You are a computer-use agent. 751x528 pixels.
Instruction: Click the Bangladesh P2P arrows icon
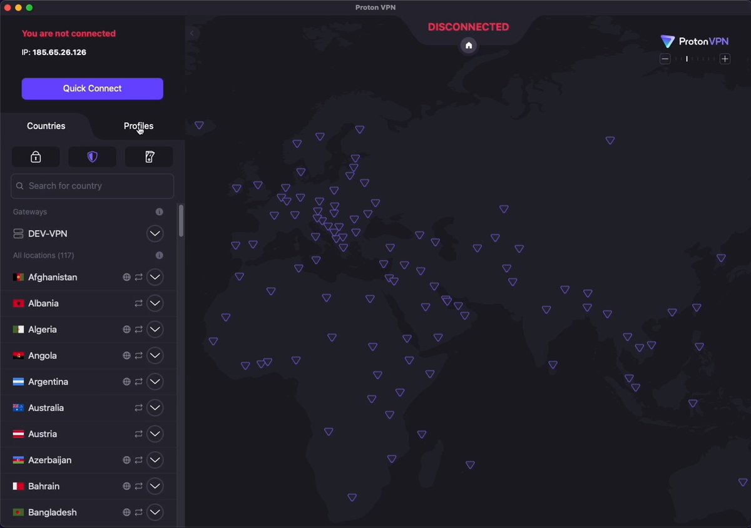point(138,512)
